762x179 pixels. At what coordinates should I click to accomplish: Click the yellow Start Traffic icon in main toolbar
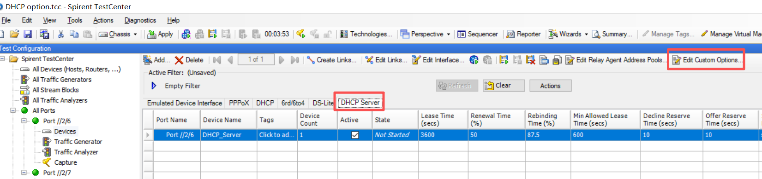(213, 34)
